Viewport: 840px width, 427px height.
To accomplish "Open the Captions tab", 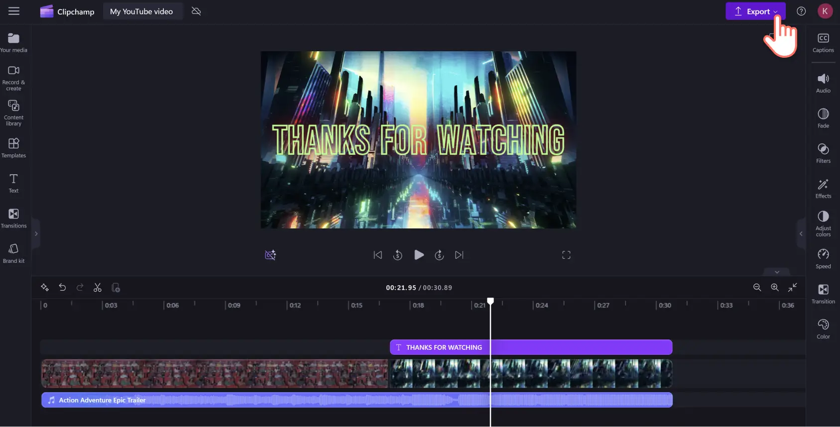I will pos(823,42).
